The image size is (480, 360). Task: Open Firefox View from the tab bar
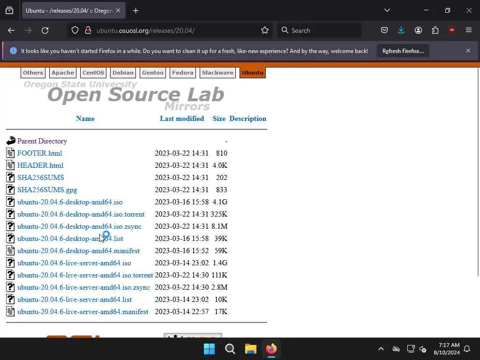[x=9, y=11]
